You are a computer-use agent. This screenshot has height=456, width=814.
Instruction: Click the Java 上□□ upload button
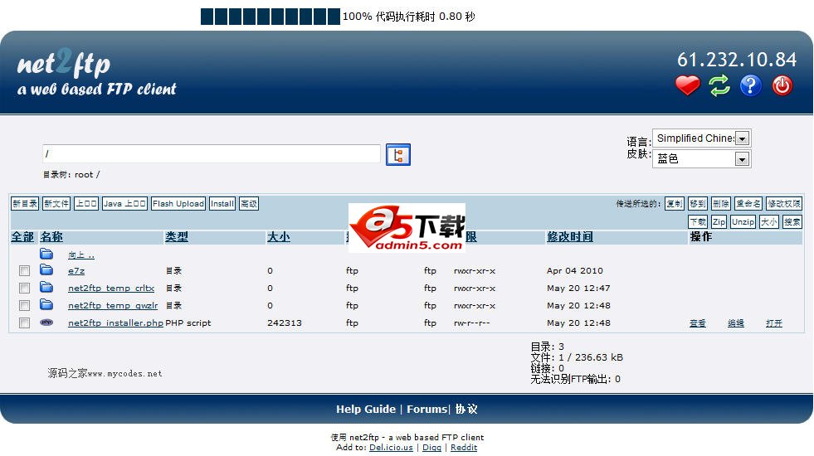pyautogui.click(x=124, y=204)
